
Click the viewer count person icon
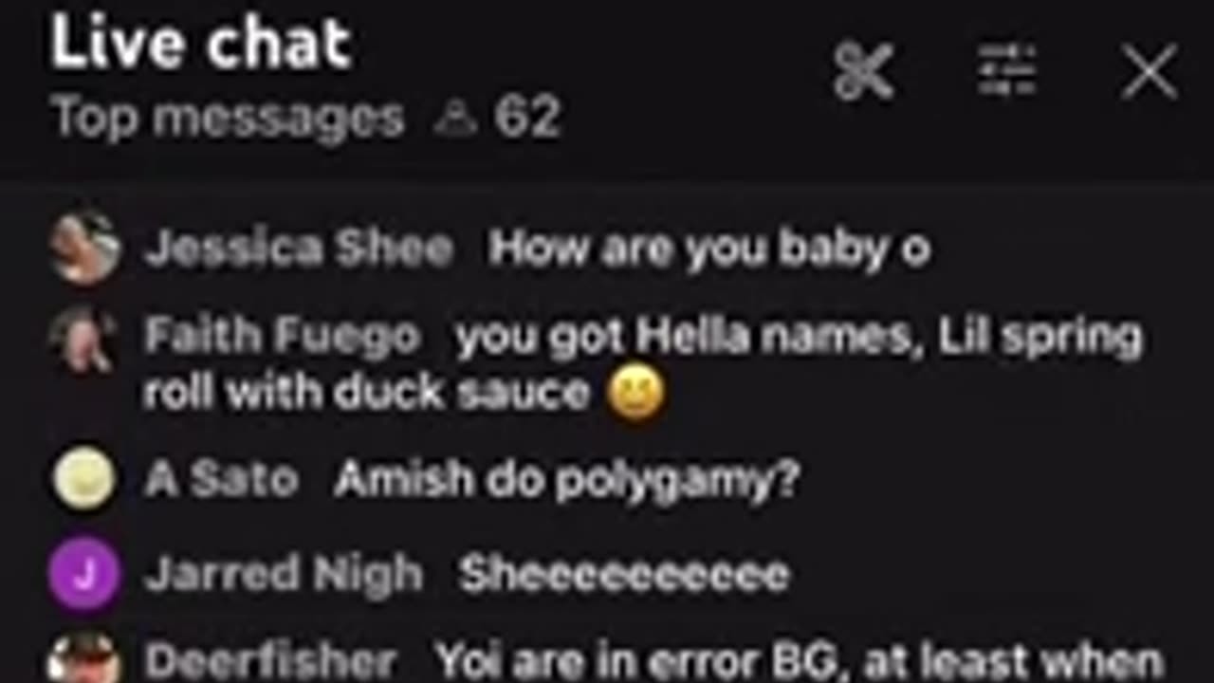[455, 119]
